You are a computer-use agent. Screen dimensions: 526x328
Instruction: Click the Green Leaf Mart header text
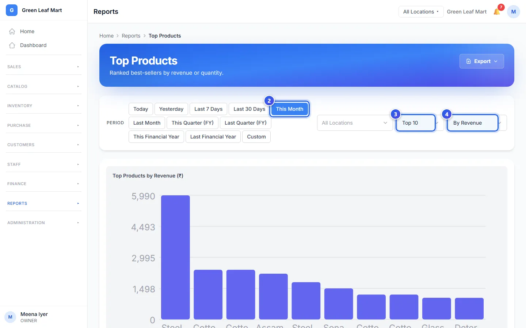466,12
